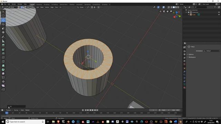Click the viewport pan hand icon

(167, 11)
